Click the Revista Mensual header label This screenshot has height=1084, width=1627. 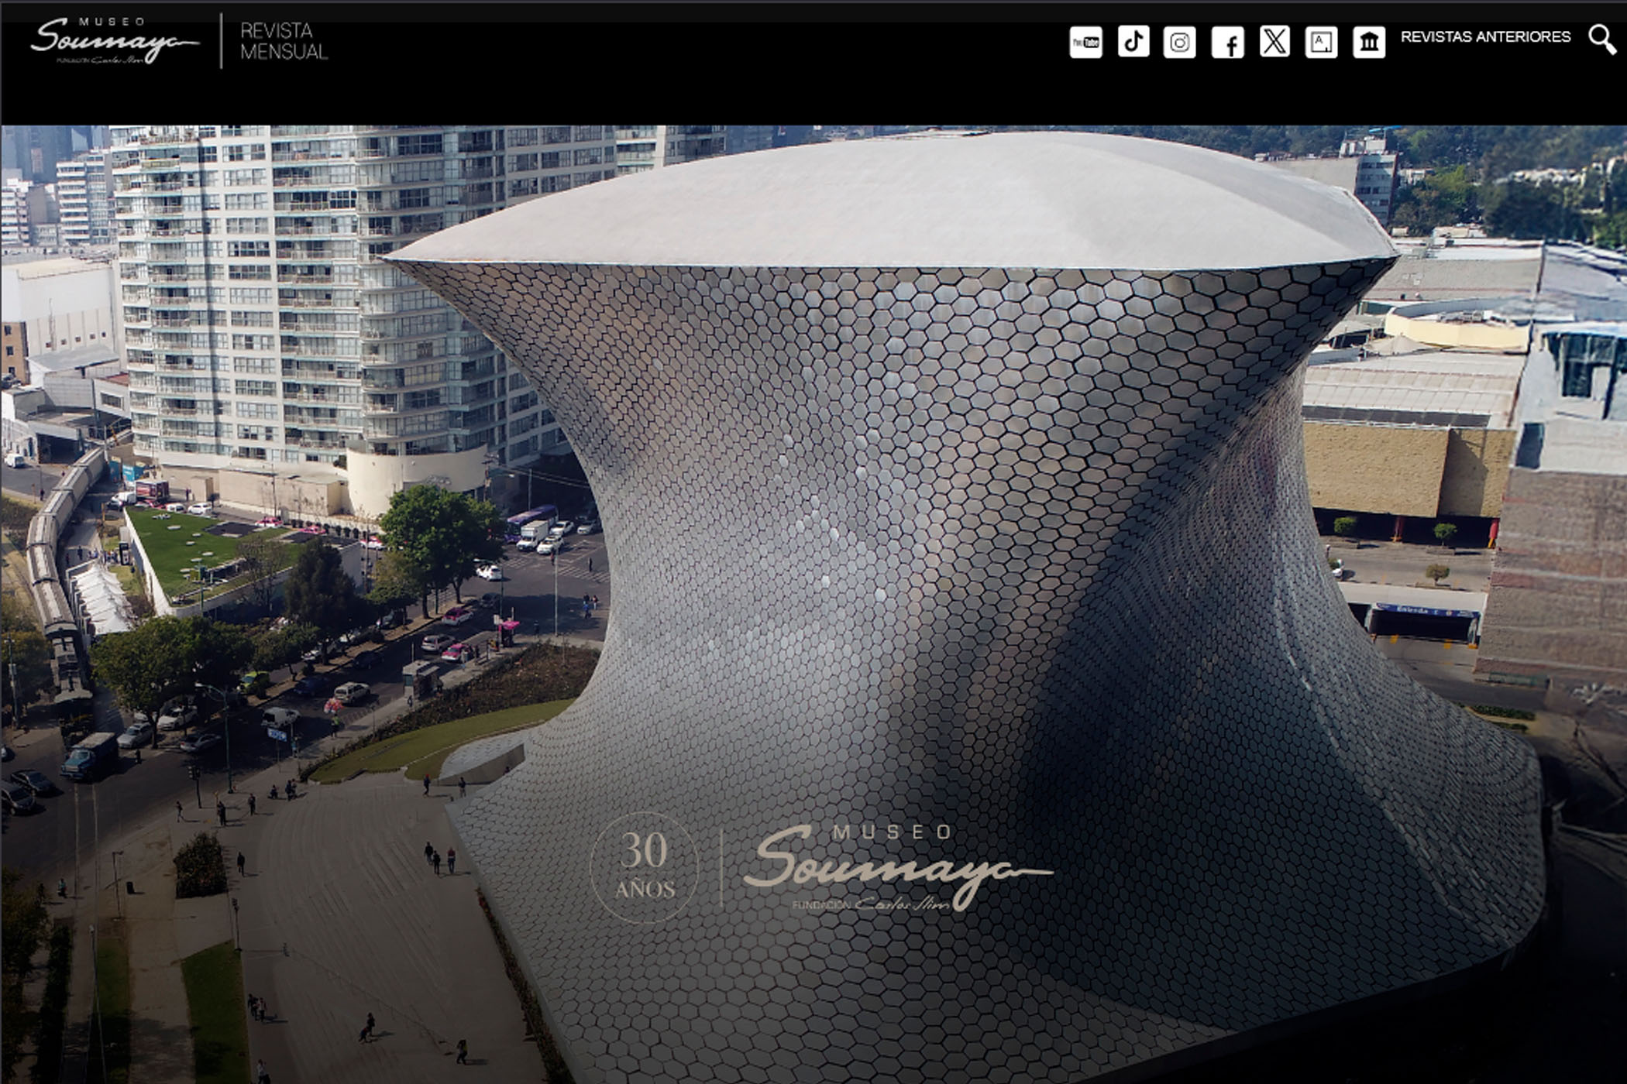[284, 41]
